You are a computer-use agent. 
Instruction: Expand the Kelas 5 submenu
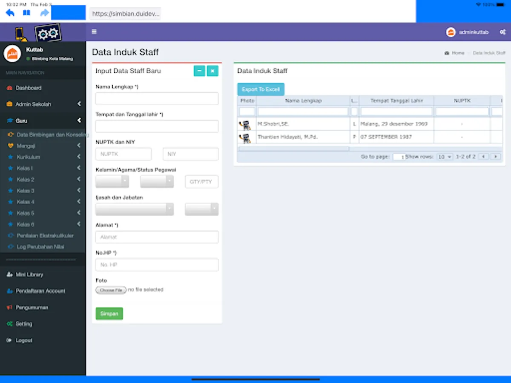click(x=43, y=213)
